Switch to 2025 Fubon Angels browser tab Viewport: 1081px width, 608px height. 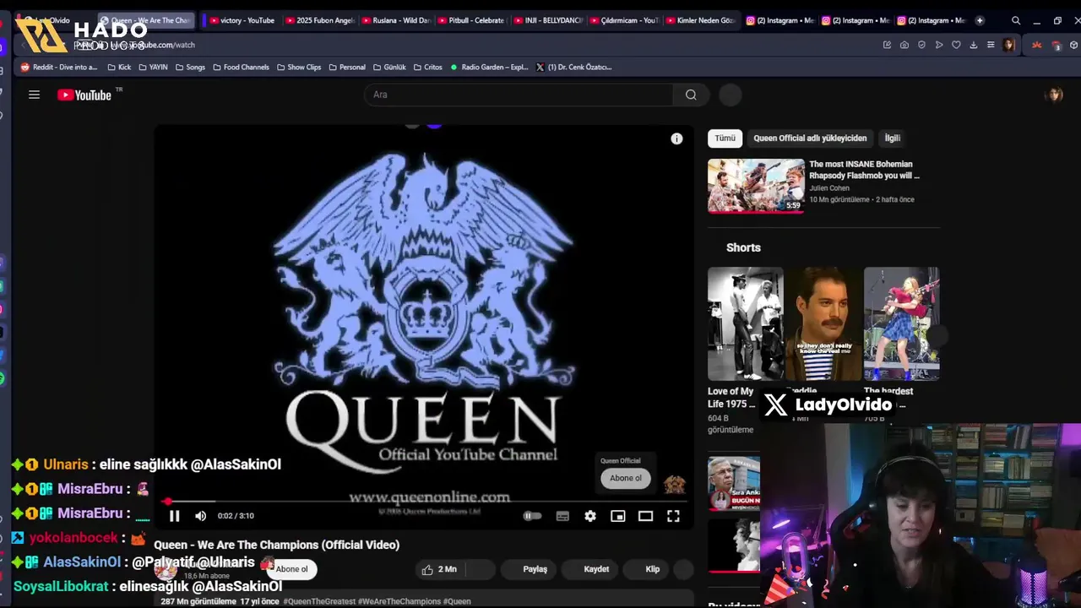pyautogui.click(x=319, y=20)
